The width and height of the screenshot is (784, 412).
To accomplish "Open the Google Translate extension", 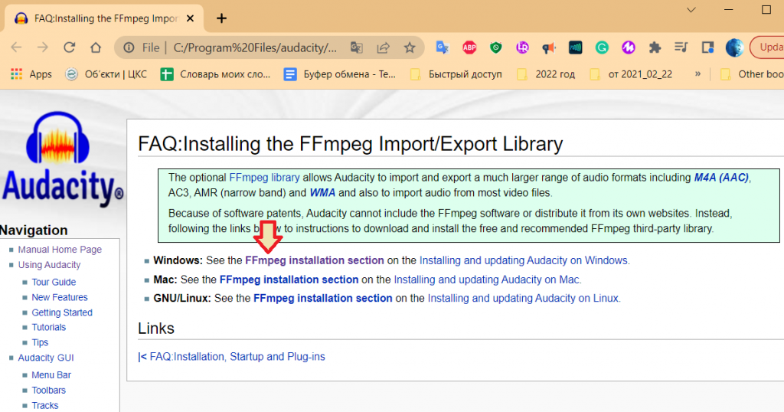I will 443,47.
